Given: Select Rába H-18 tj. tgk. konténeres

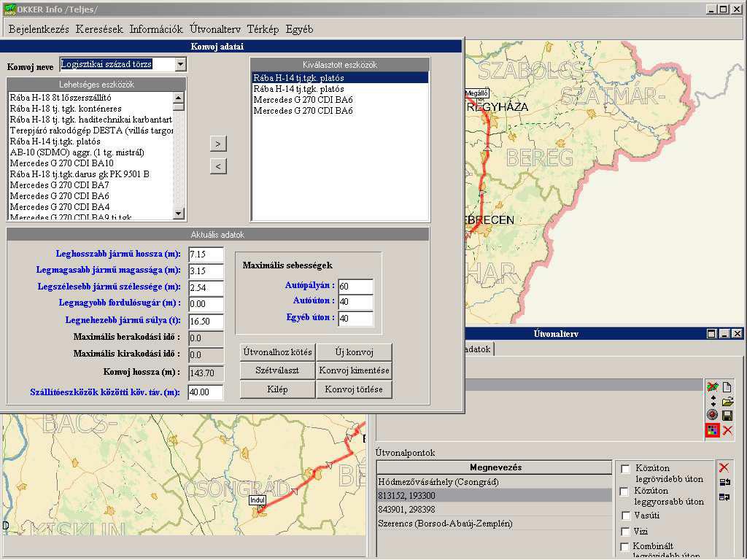Looking at the screenshot, I should [90, 109].
